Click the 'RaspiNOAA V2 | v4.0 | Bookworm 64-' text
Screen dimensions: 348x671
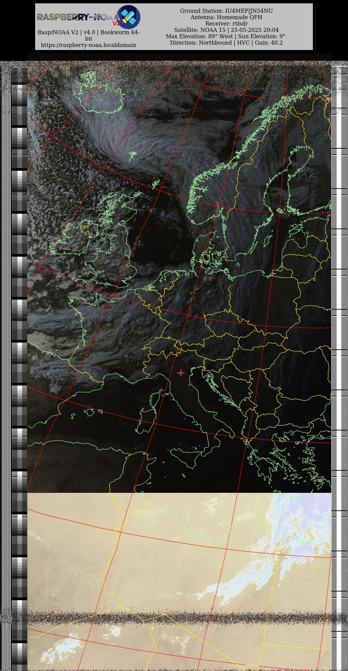click(x=89, y=32)
